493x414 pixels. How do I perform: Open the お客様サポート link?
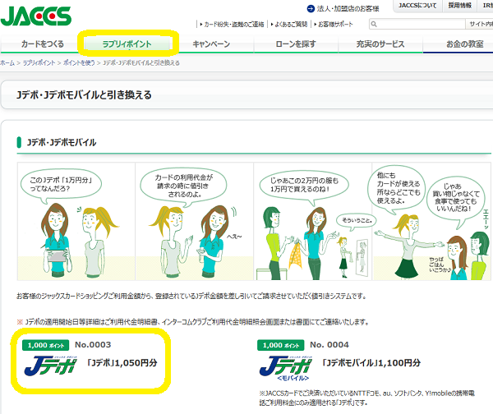(334, 24)
